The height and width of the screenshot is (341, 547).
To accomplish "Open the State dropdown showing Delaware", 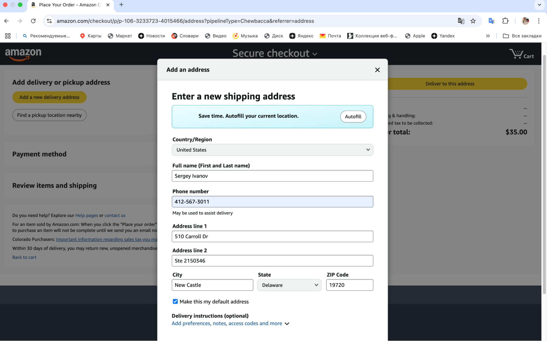I will [x=289, y=285].
